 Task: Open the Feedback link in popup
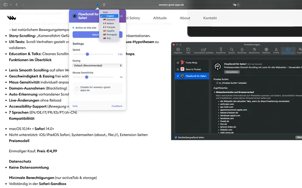(x=117, y=106)
